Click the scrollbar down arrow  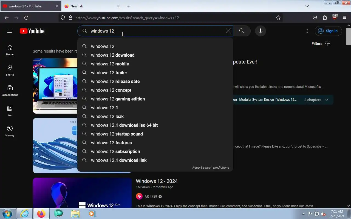(349, 206)
